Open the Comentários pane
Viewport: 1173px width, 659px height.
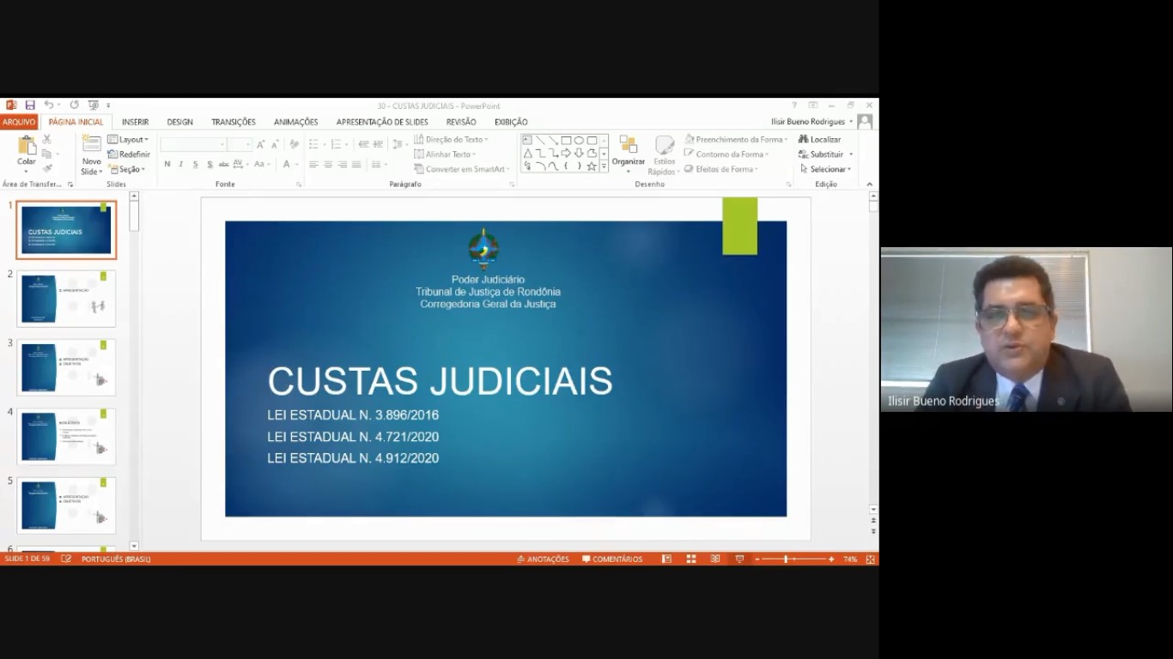pos(611,559)
